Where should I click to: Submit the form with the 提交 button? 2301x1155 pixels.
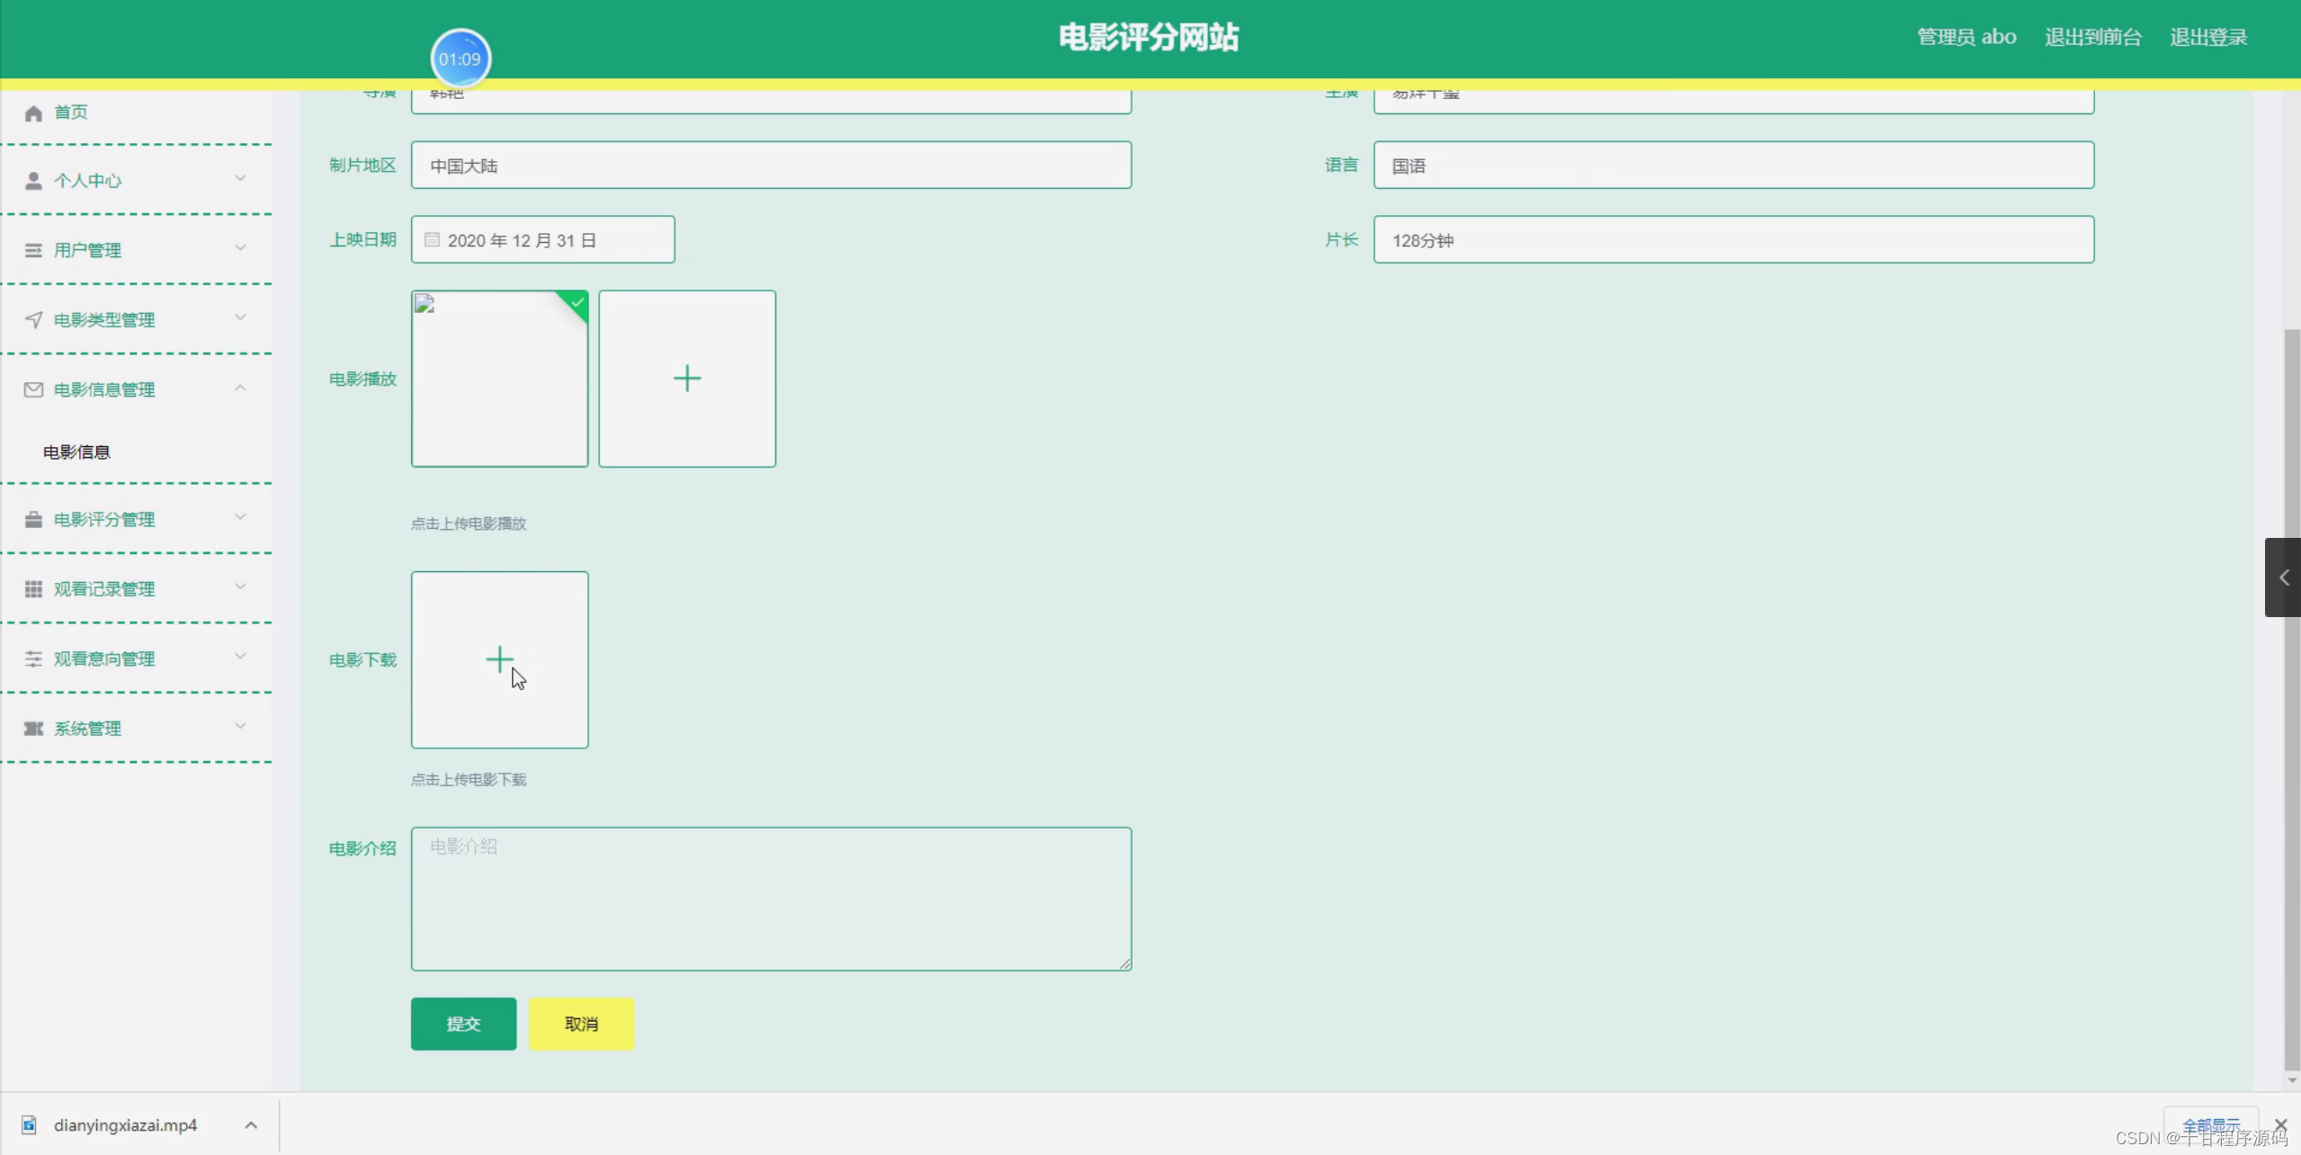point(463,1024)
